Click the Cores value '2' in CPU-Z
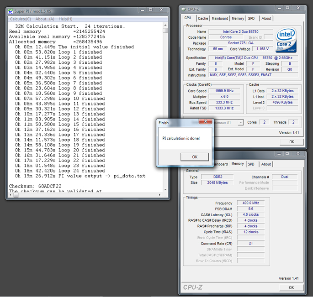The image size is (313, 297). [x=264, y=122]
